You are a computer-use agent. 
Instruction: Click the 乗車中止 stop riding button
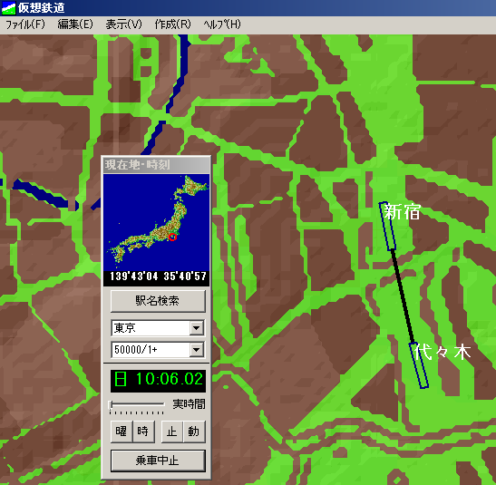[158, 461]
